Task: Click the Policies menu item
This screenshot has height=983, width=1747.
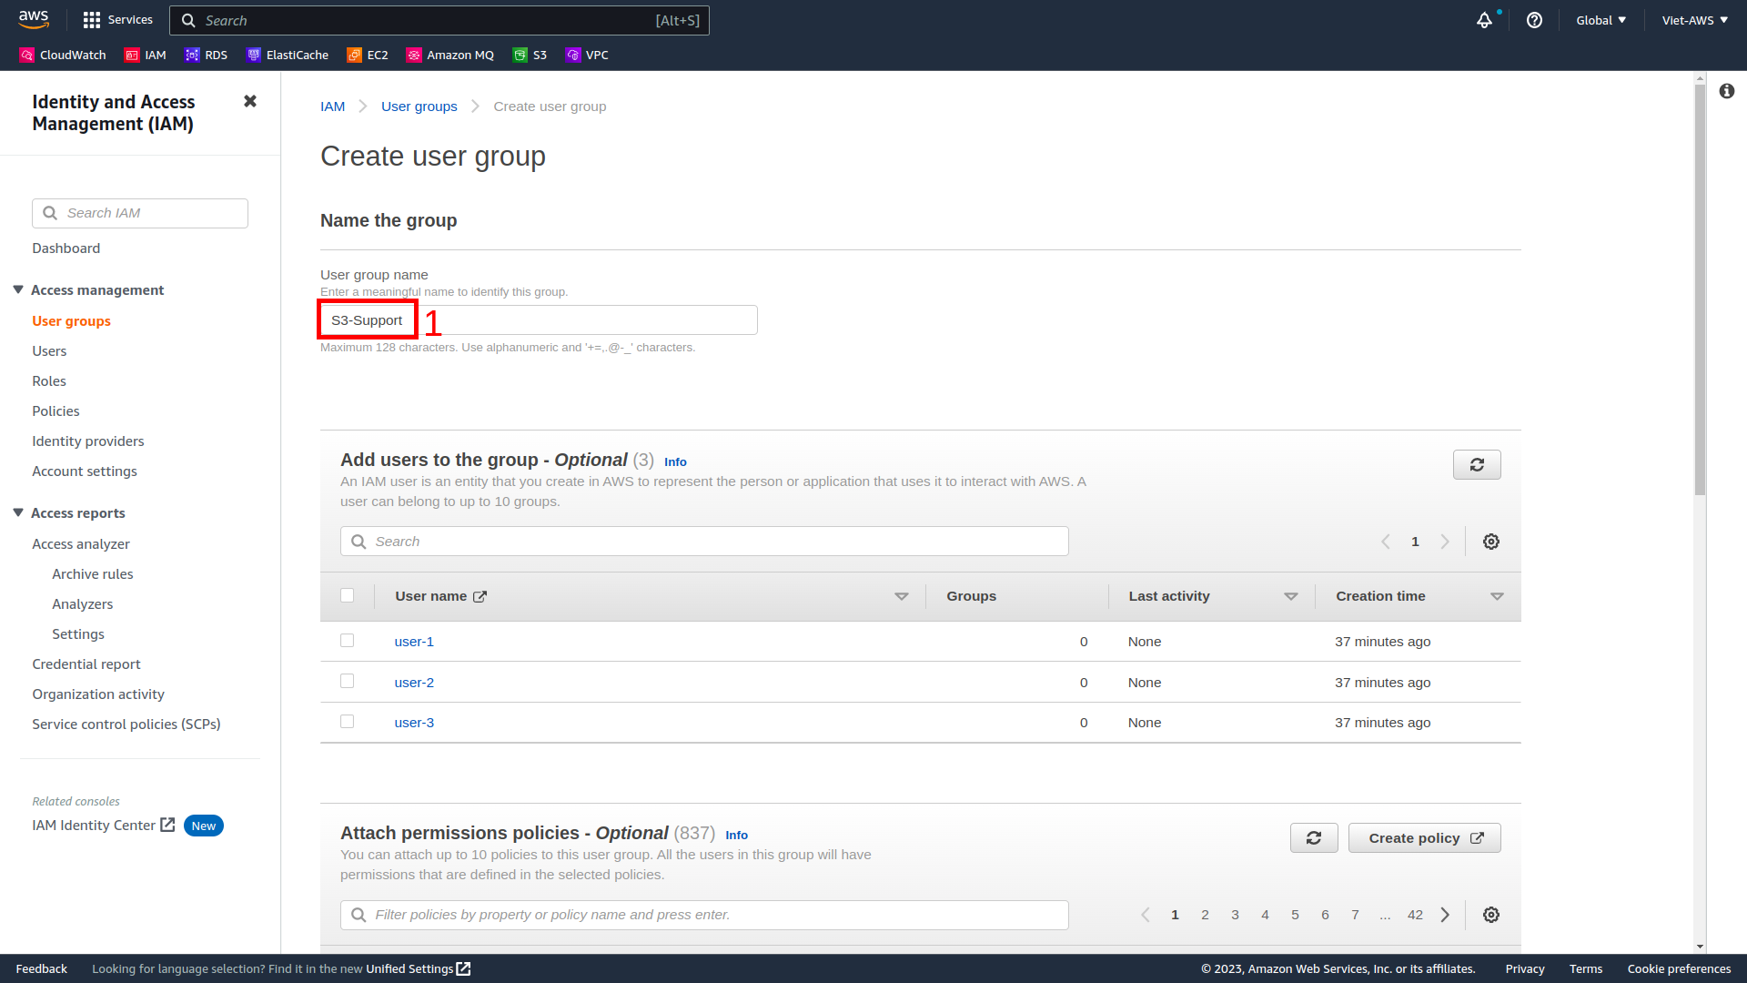Action: click(56, 410)
